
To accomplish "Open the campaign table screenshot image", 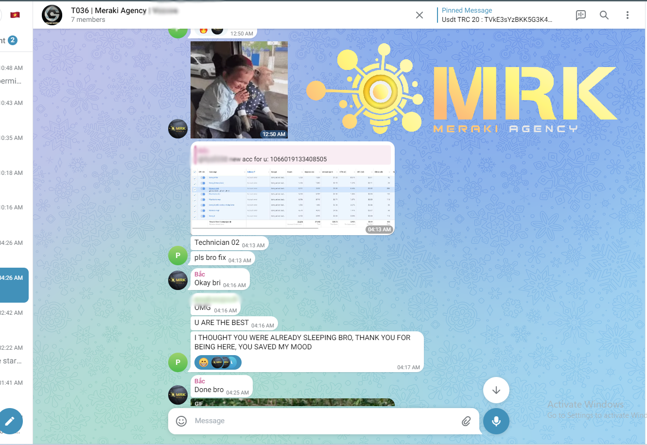I will click(293, 200).
